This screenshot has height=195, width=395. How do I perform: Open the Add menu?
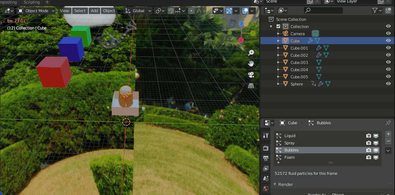(94, 11)
